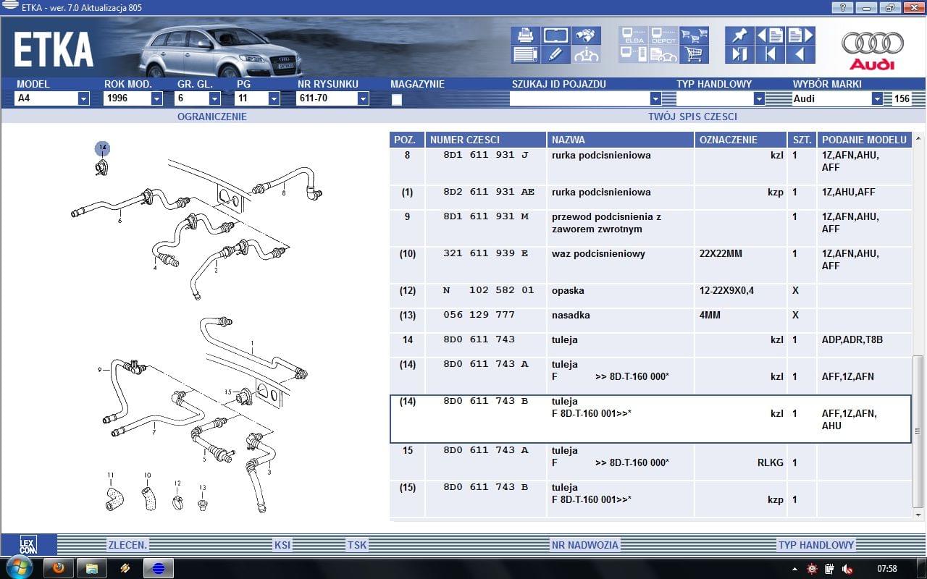Click the SZUKAJ ID POJAZDU input field
927x579 pixels.
tap(580, 98)
